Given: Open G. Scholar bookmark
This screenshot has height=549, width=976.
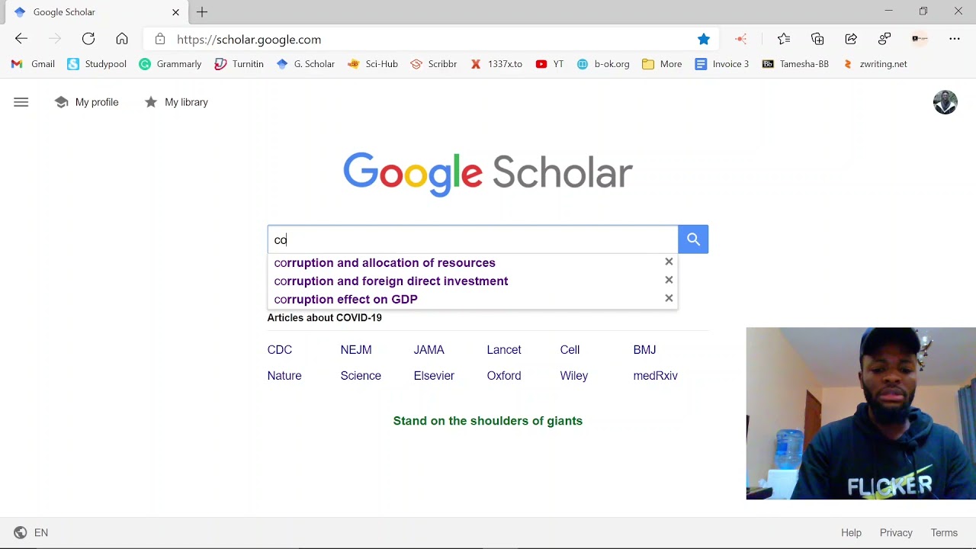Looking at the screenshot, I should click(305, 64).
